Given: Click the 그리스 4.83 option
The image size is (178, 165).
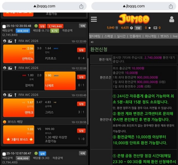Looking at the screenshot, I should click(x=60, y=108).
